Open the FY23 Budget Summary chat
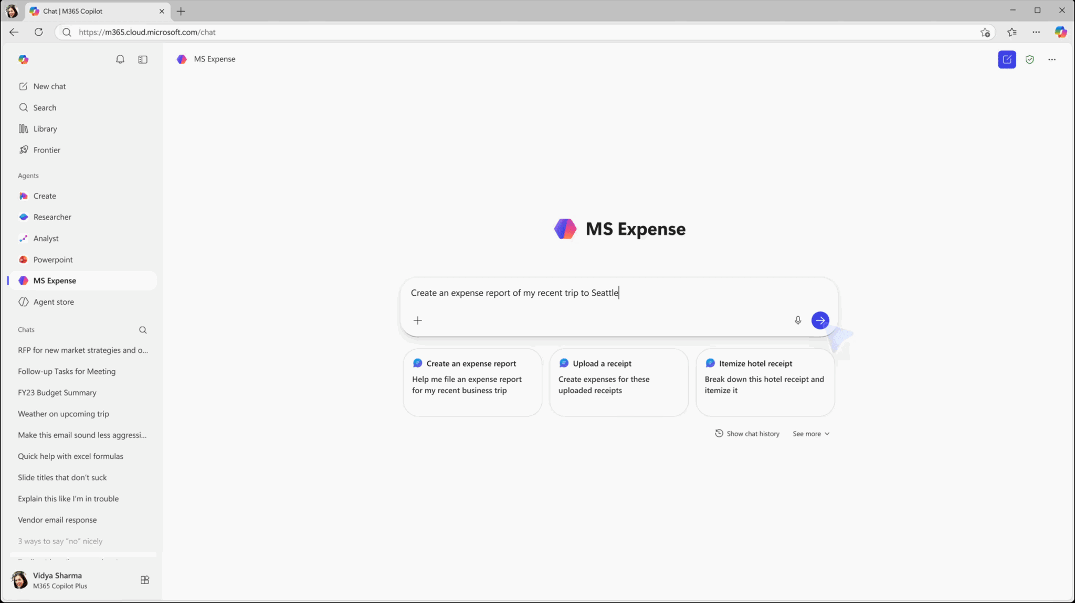 tap(57, 393)
